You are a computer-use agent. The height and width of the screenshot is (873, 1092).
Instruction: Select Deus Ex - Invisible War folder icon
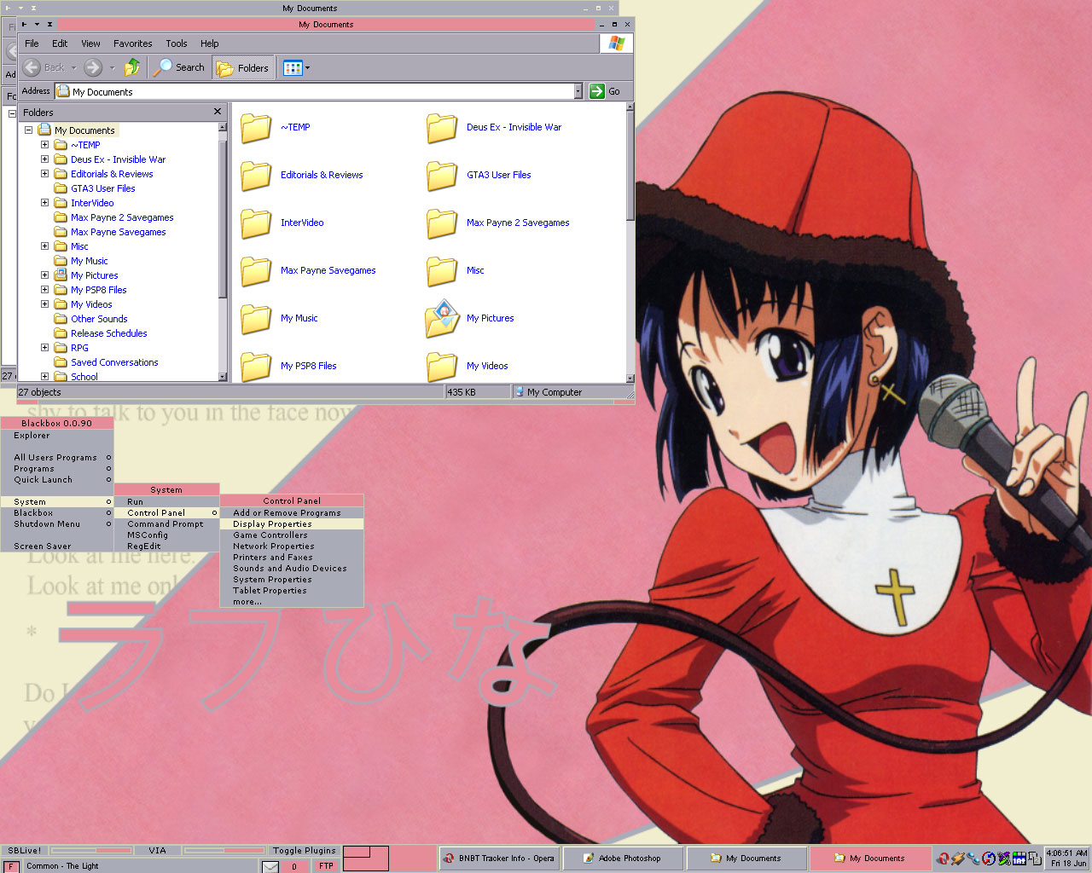(442, 128)
